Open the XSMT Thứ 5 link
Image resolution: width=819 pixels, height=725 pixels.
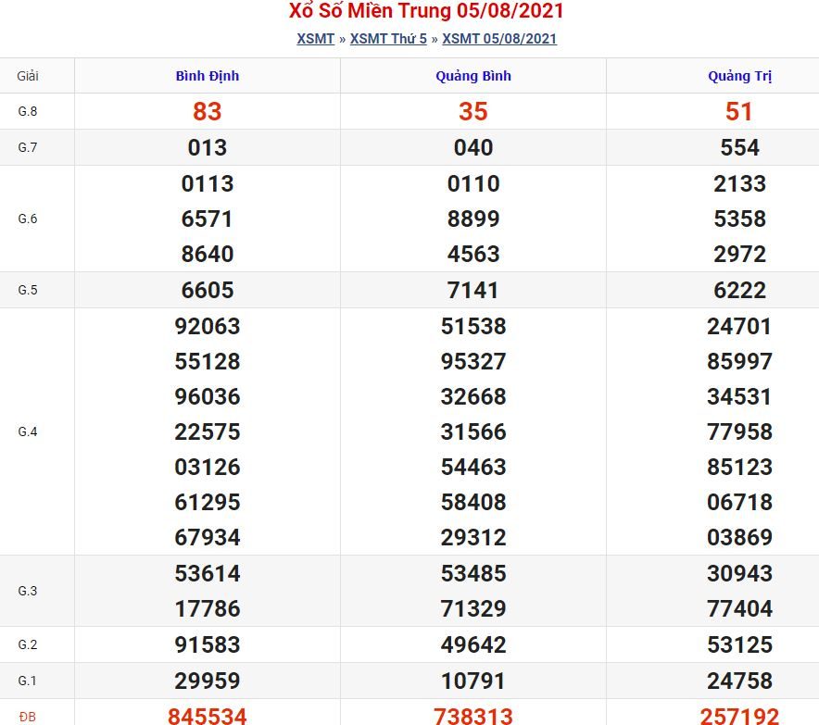click(x=388, y=39)
